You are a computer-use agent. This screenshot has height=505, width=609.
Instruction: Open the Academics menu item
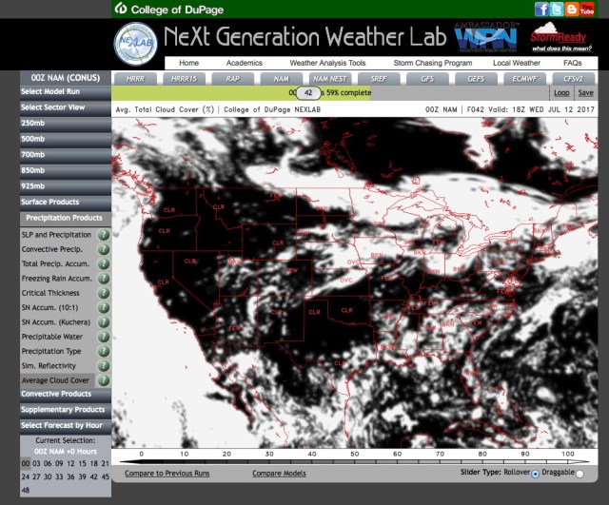tap(245, 63)
